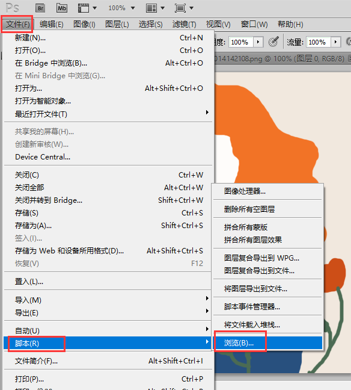Open the 文件(F) menu
The height and width of the screenshot is (390, 351).
[17, 24]
